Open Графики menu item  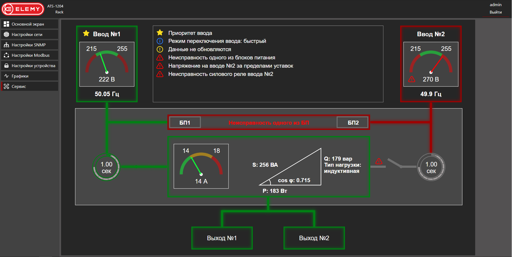(x=30, y=76)
